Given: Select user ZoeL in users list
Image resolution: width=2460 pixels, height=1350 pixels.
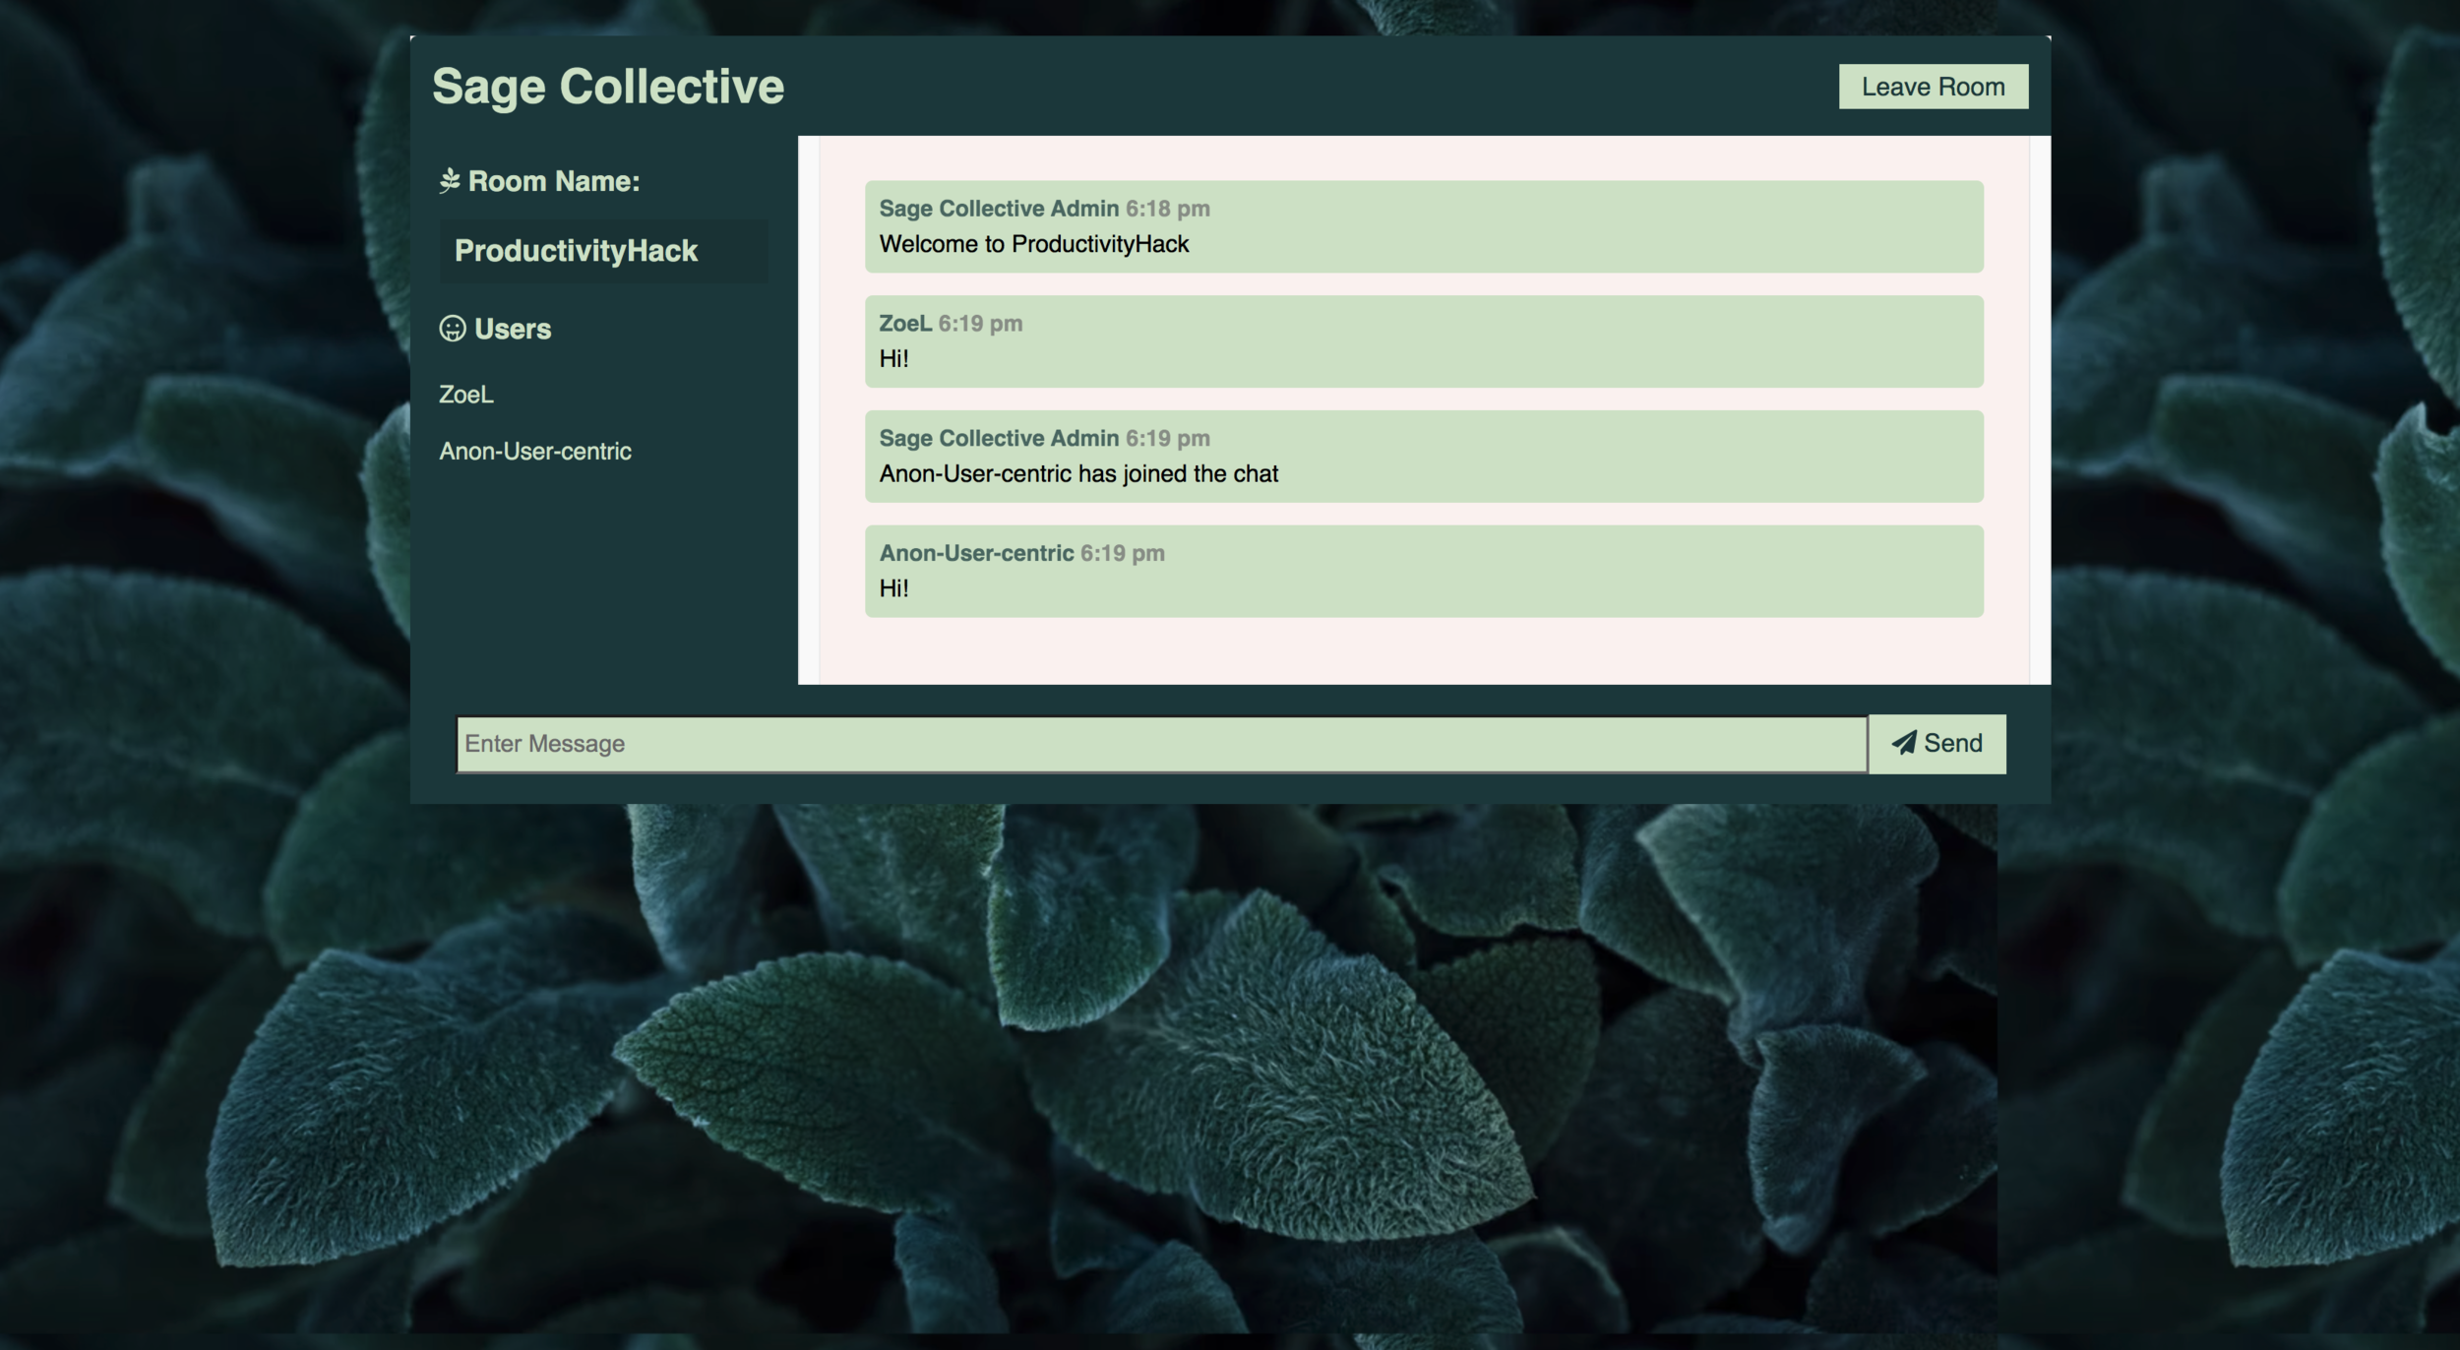Looking at the screenshot, I should coord(466,395).
